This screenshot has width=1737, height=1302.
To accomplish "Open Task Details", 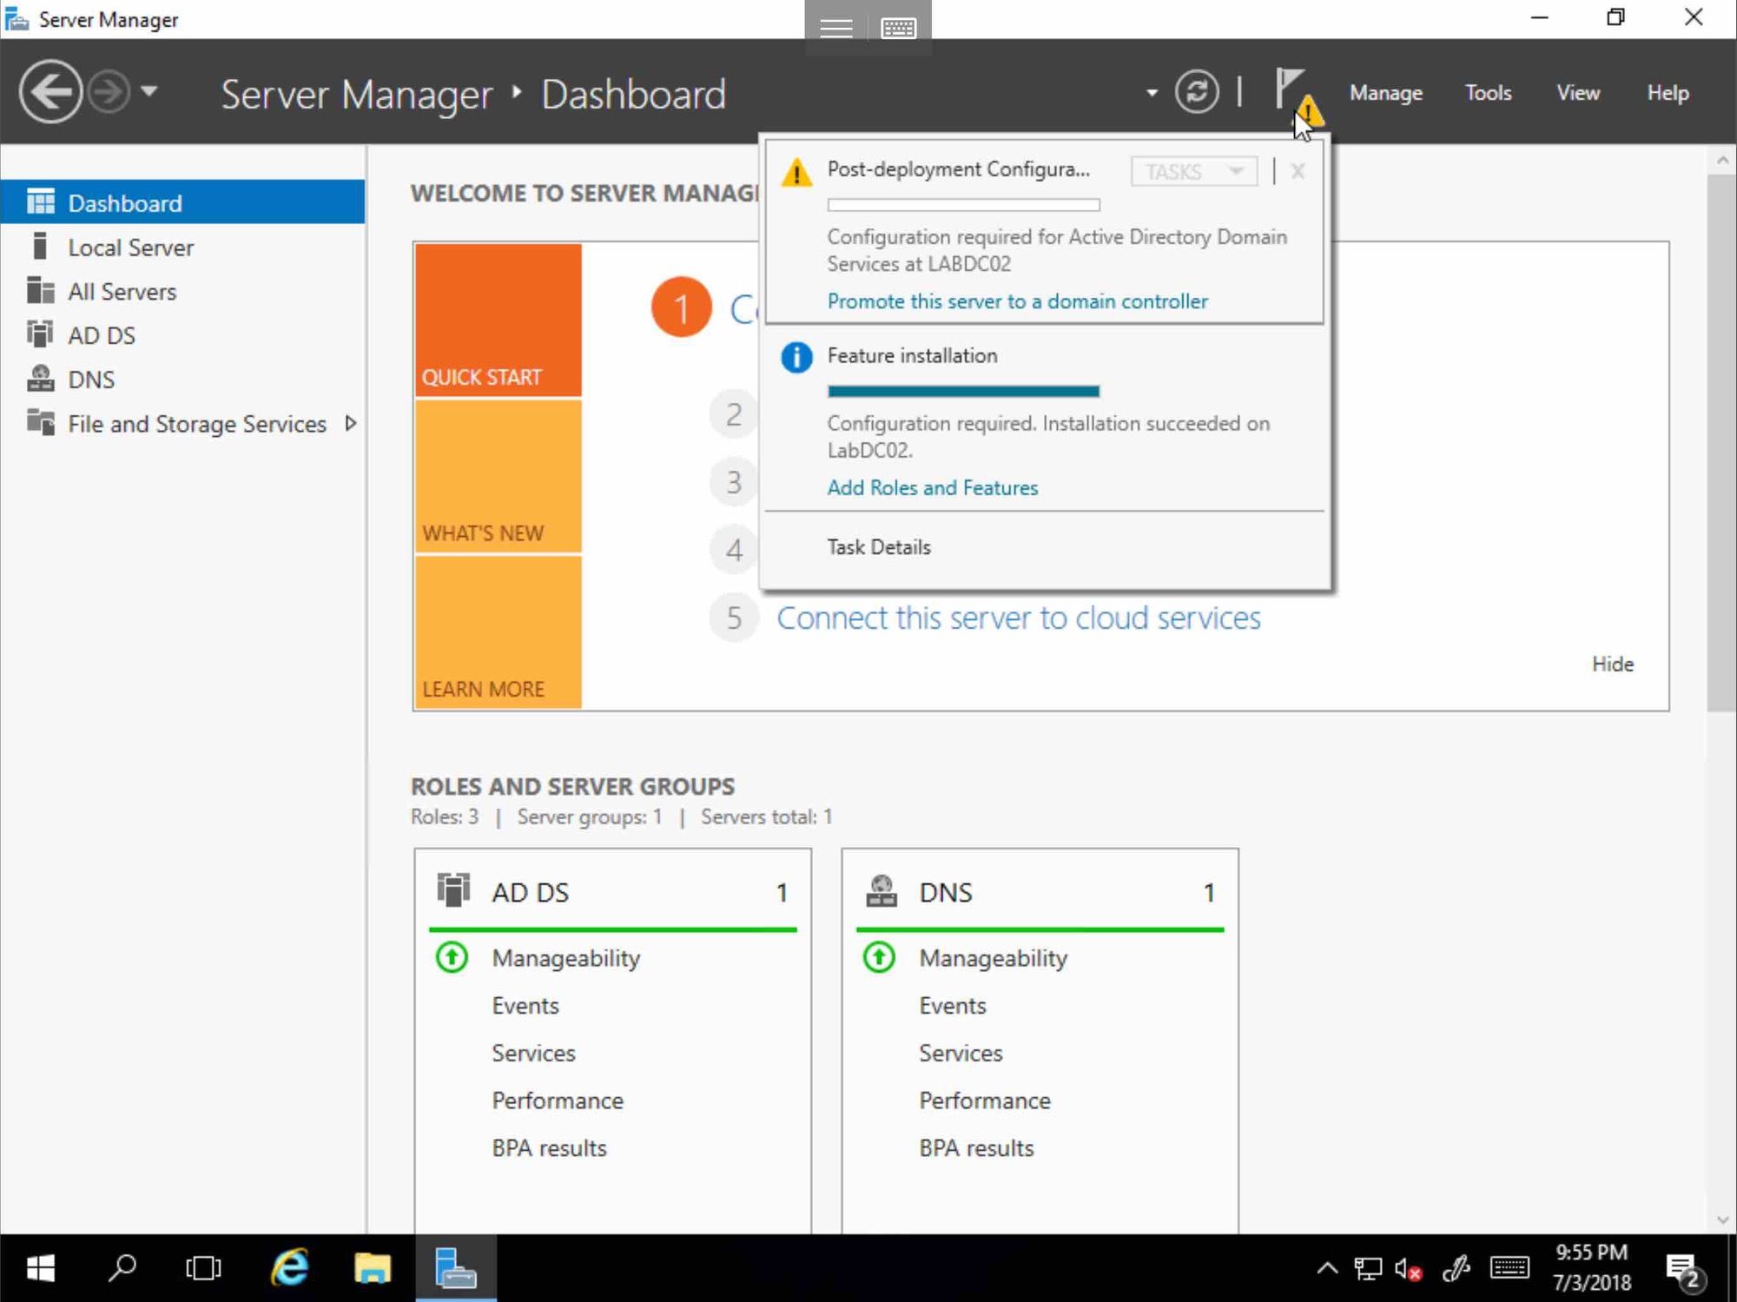I will coord(878,547).
